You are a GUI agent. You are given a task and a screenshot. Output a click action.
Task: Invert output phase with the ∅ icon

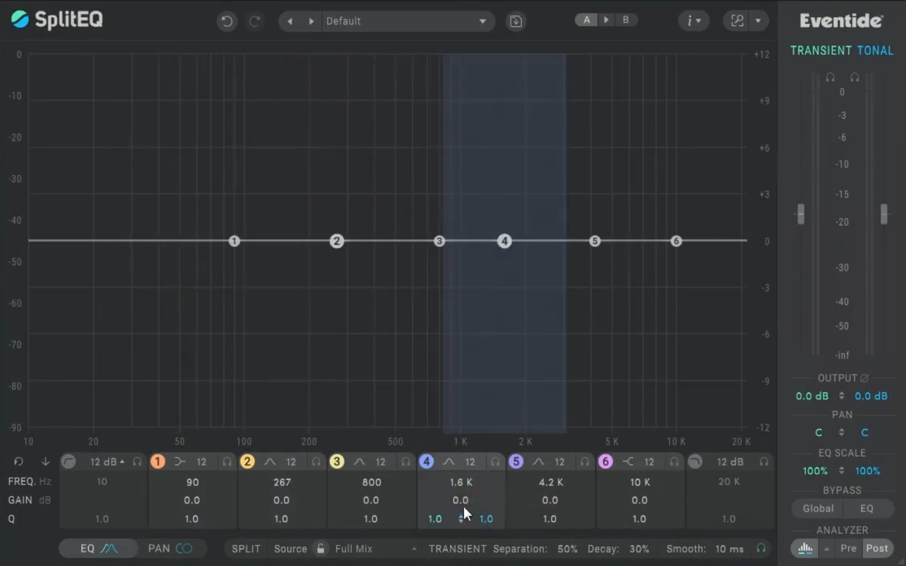(x=864, y=378)
